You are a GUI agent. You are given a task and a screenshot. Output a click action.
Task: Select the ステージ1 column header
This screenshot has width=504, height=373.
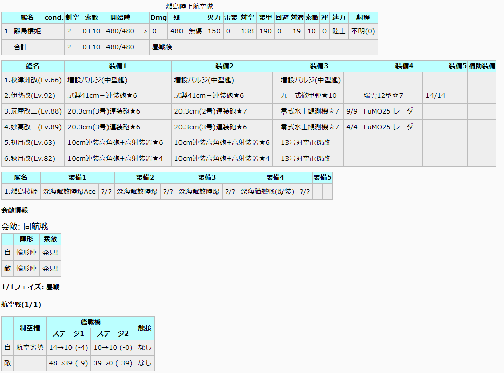point(68,334)
